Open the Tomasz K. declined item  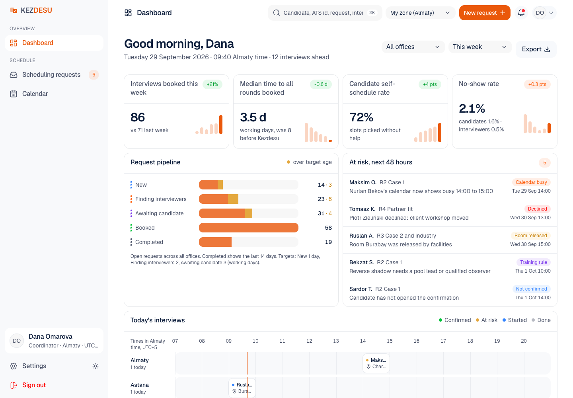tap(450, 213)
